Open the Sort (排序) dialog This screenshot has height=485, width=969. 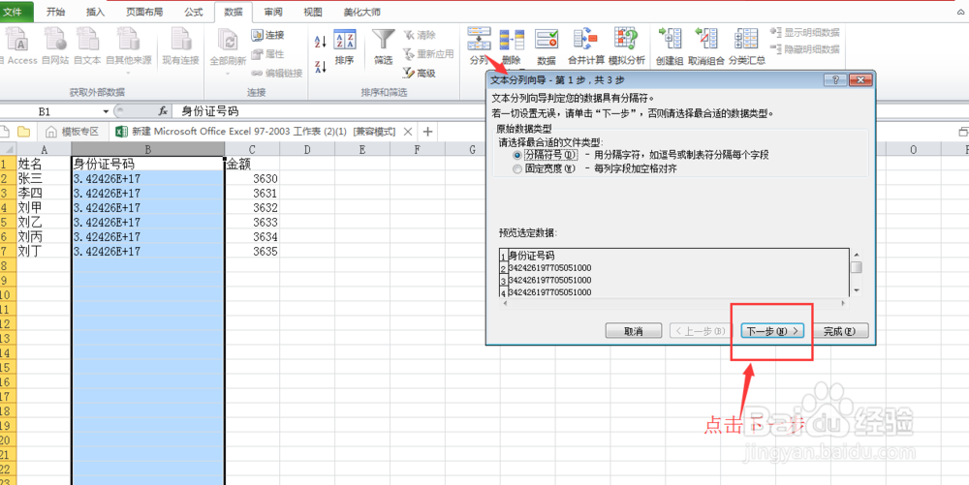(344, 46)
